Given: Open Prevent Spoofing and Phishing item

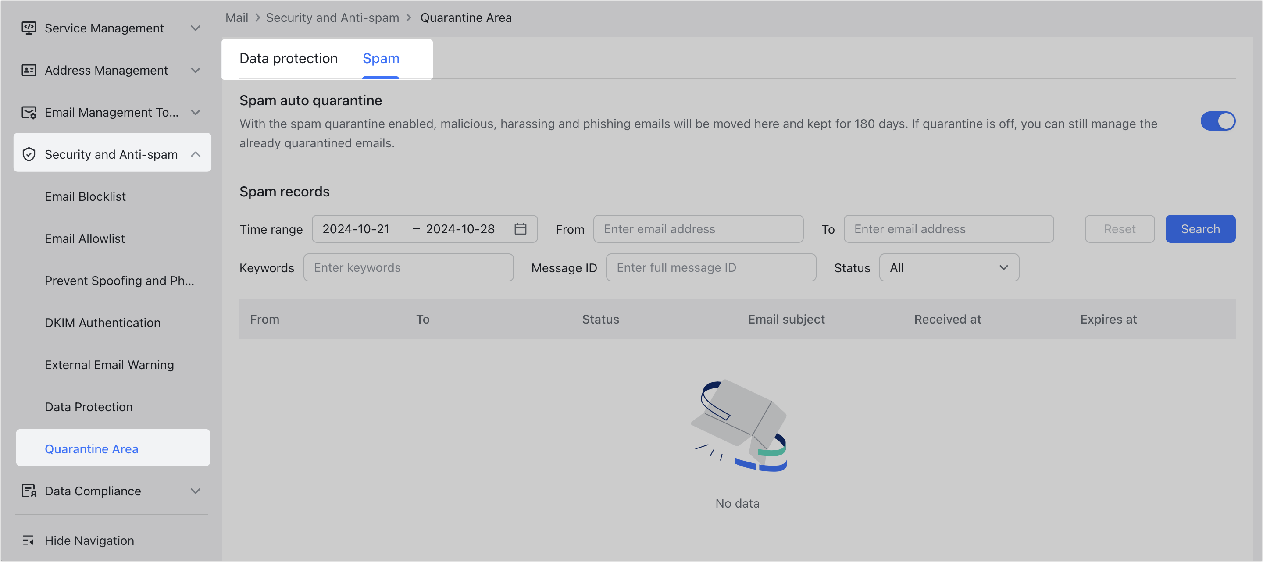Looking at the screenshot, I should coord(119,281).
